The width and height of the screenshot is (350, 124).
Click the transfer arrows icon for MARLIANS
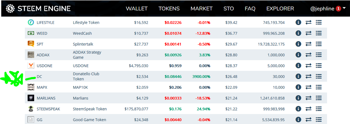[308, 98]
